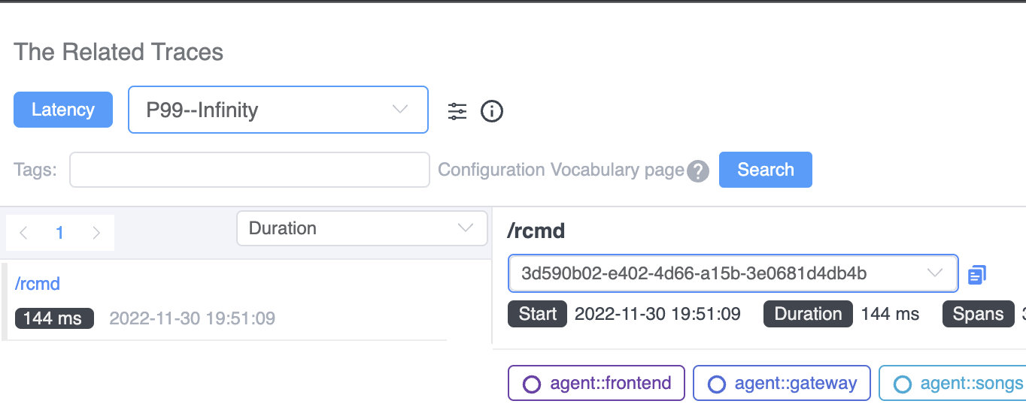1026x419 pixels.
Task: Select the 144 ms duration badge
Action: click(x=54, y=318)
